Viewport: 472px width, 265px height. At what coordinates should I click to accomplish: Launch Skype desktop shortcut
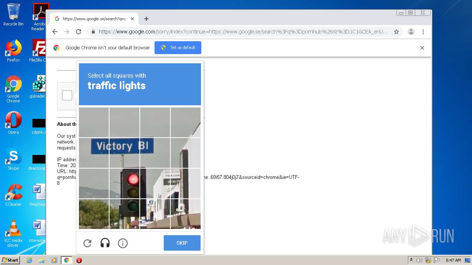pyautogui.click(x=13, y=159)
